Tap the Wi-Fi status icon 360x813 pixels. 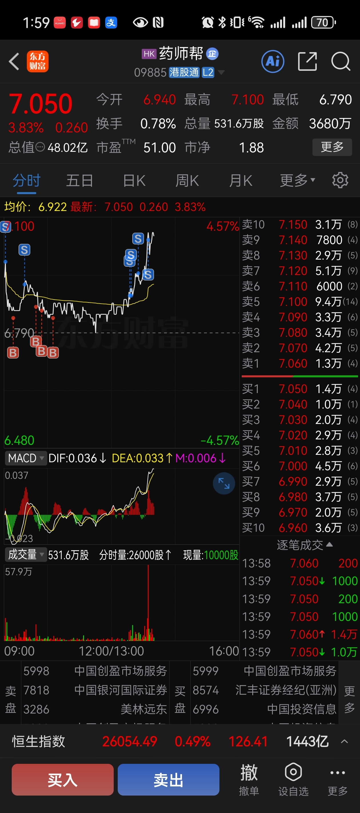point(257,23)
